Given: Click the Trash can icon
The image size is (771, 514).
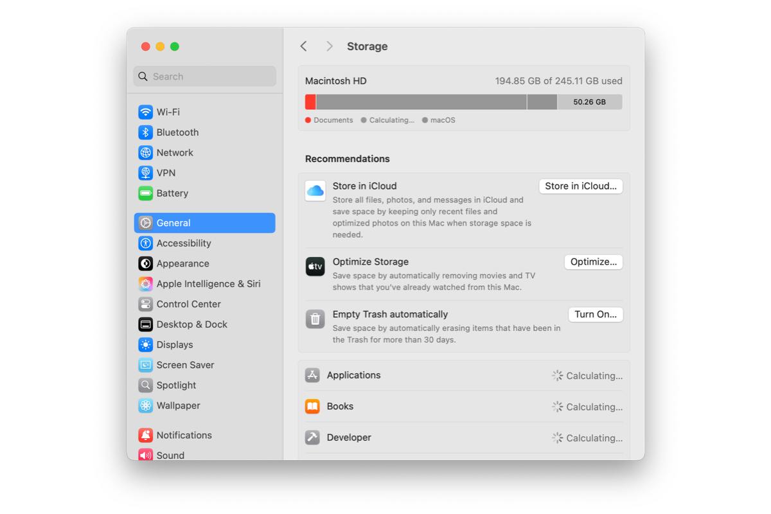Looking at the screenshot, I should 315,319.
